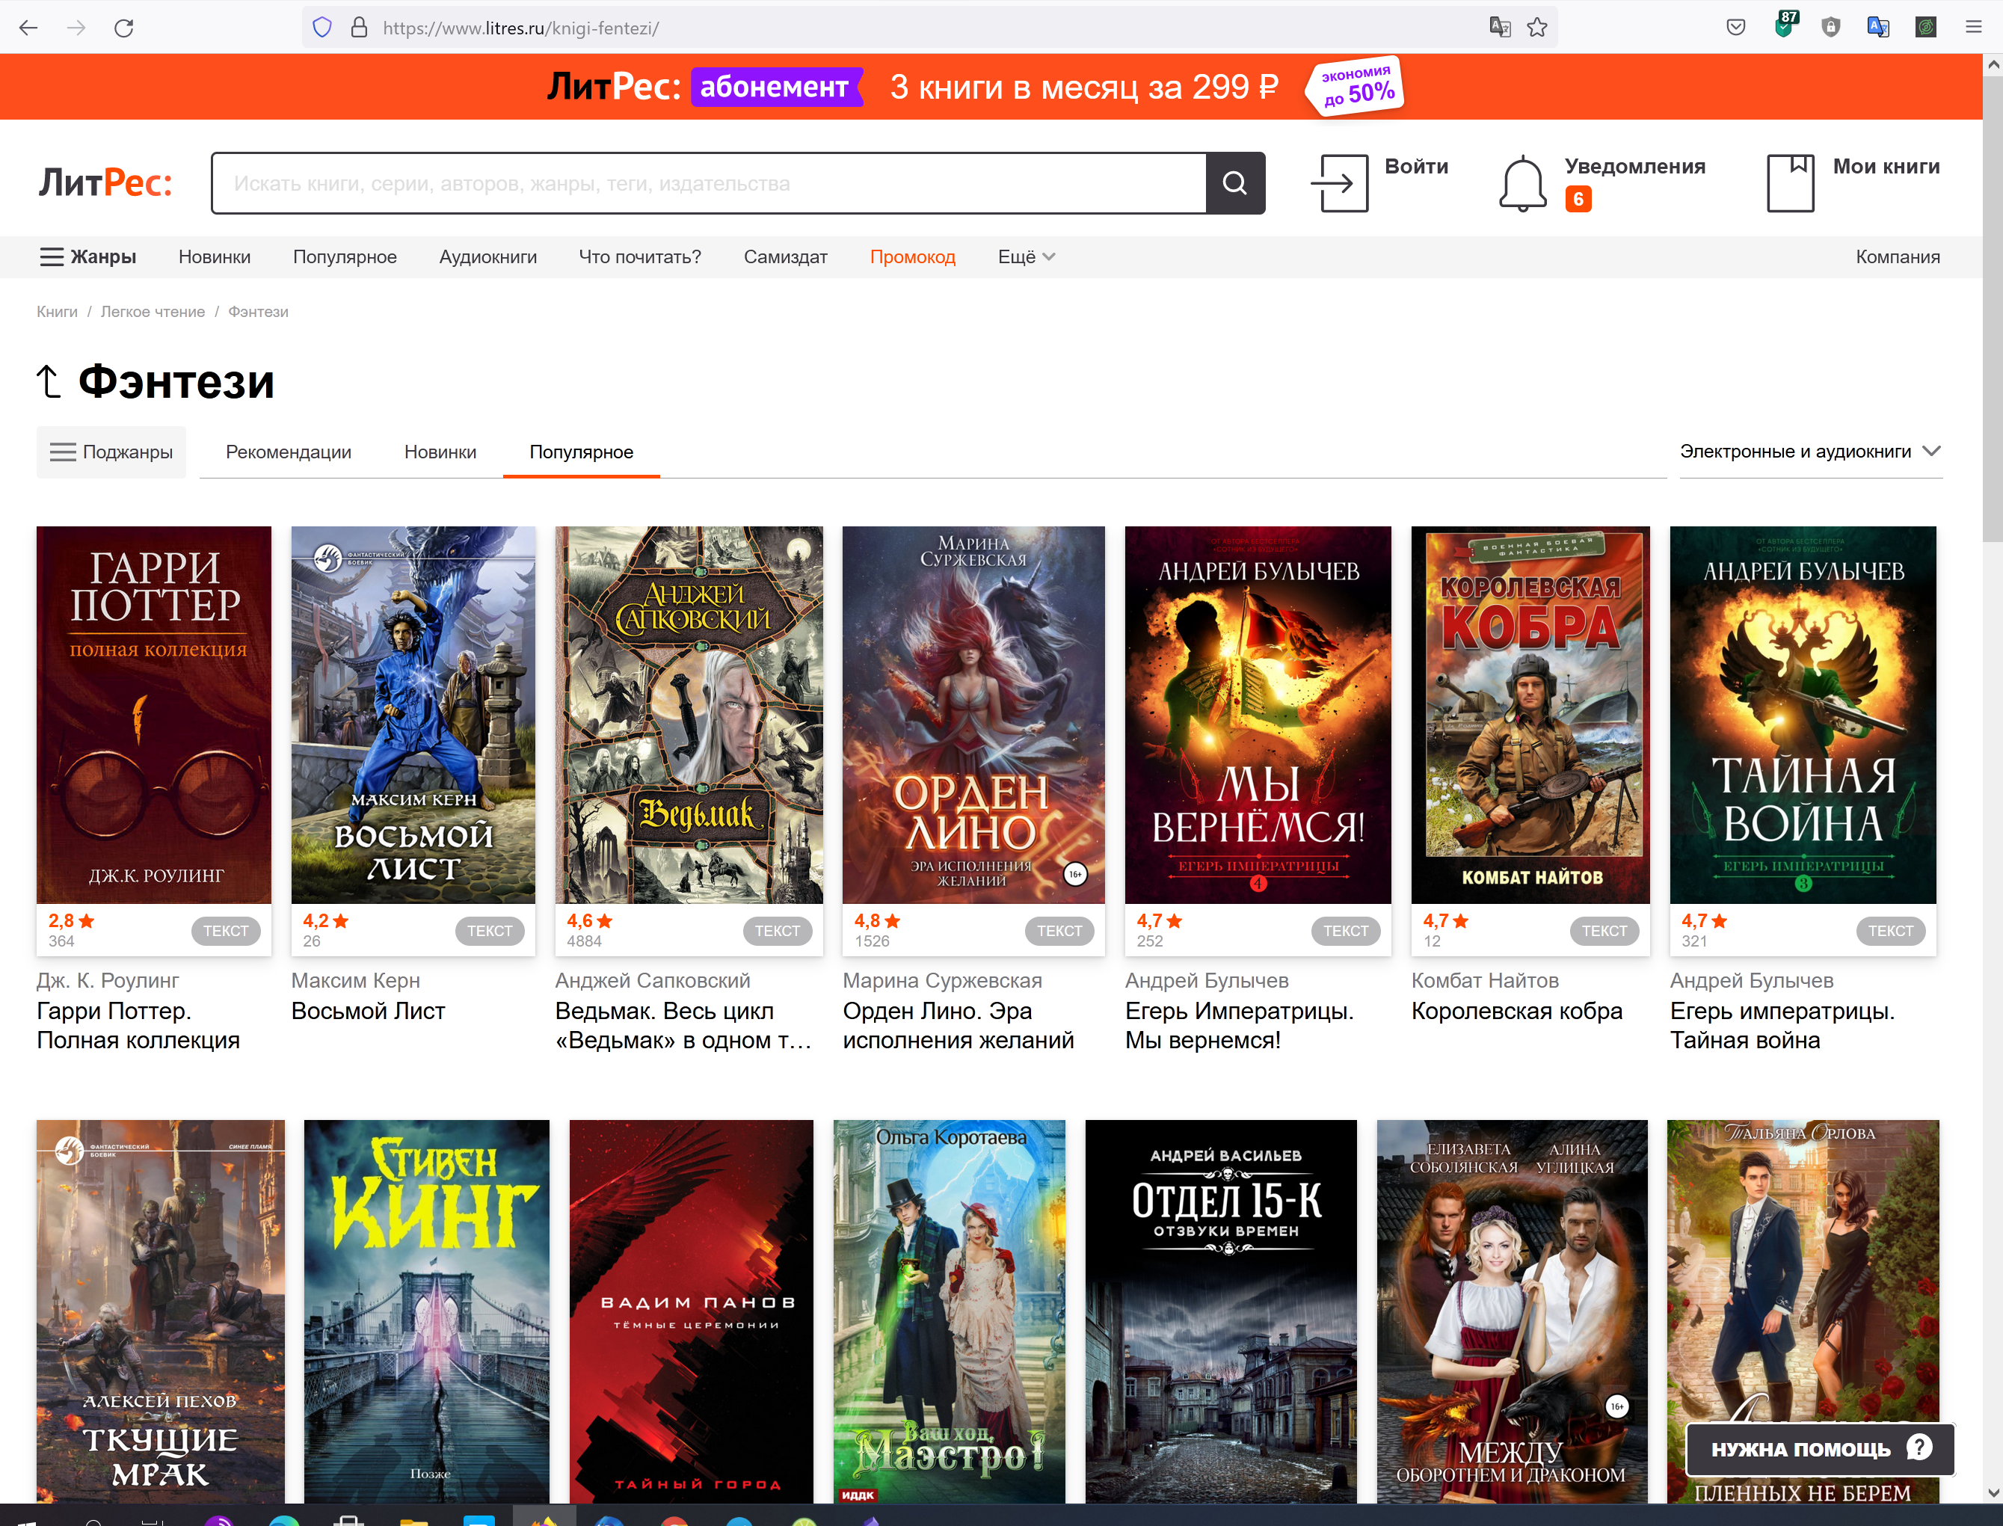Click the НУЖНА ПОМОЩЬ help widget
Image resolution: width=2003 pixels, height=1526 pixels.
(1820, 1449)
